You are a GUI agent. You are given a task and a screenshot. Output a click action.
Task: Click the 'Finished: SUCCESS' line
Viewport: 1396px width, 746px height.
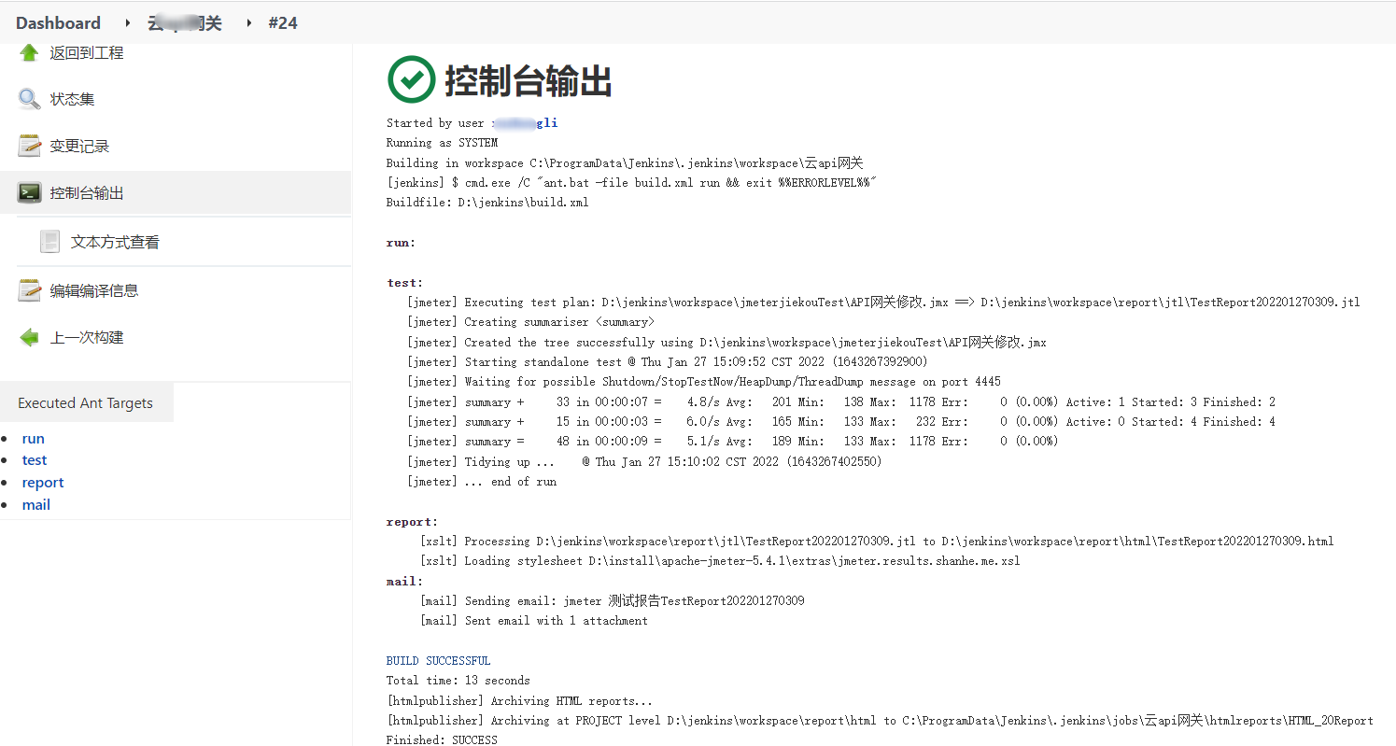pyautogui.click(x=442, y=739)
